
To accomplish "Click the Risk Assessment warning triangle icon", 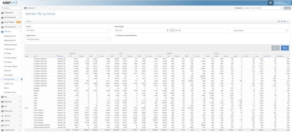I will point(2,27).
